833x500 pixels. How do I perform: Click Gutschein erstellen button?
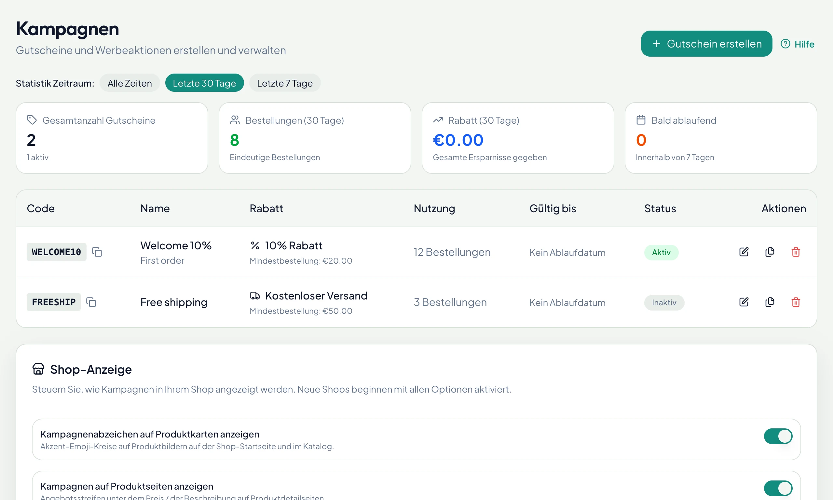(706, 44)
